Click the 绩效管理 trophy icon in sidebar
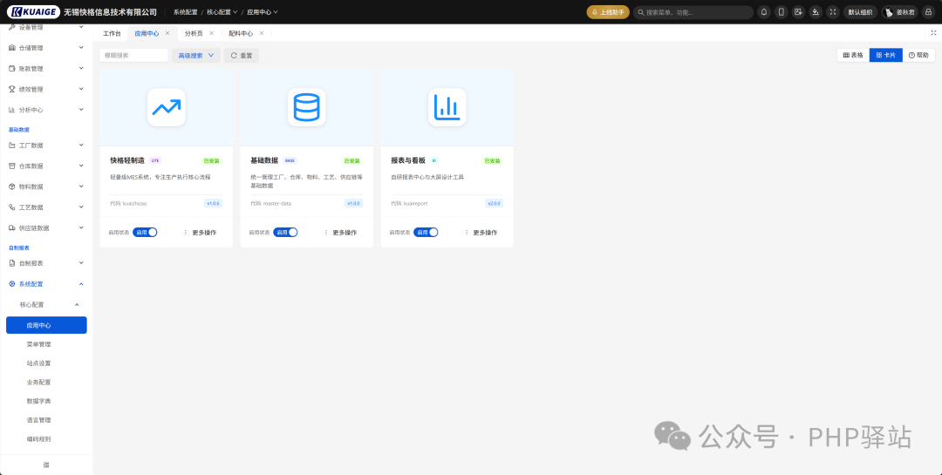 [12, 89]
